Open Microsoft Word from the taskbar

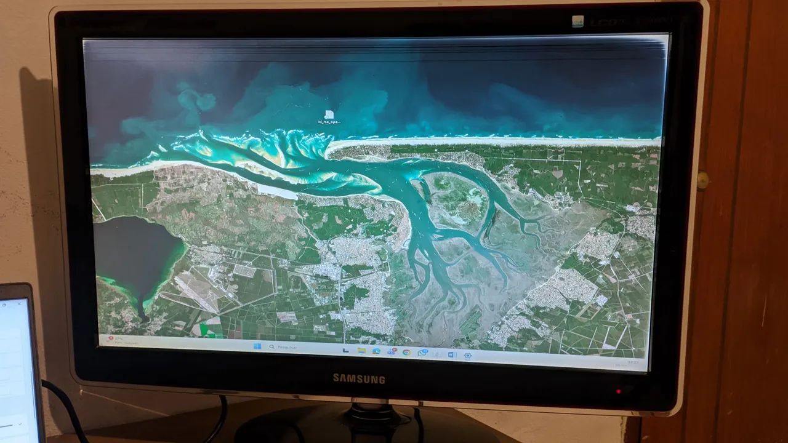click(451, 354)
